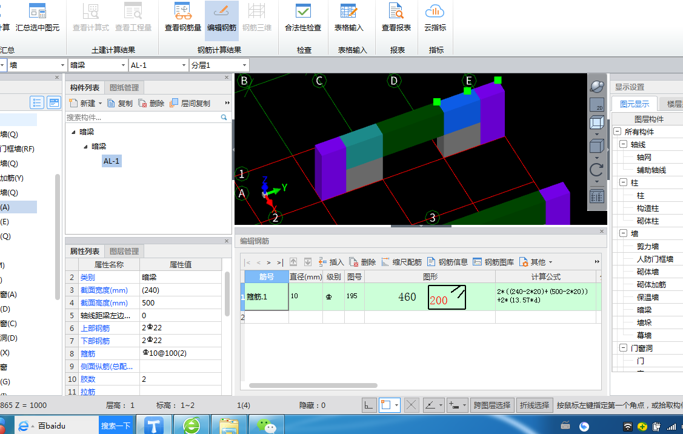683x434 pixels.
Task: Collapse 门窗洞 layer group
Action: click(x=624, y=348)
